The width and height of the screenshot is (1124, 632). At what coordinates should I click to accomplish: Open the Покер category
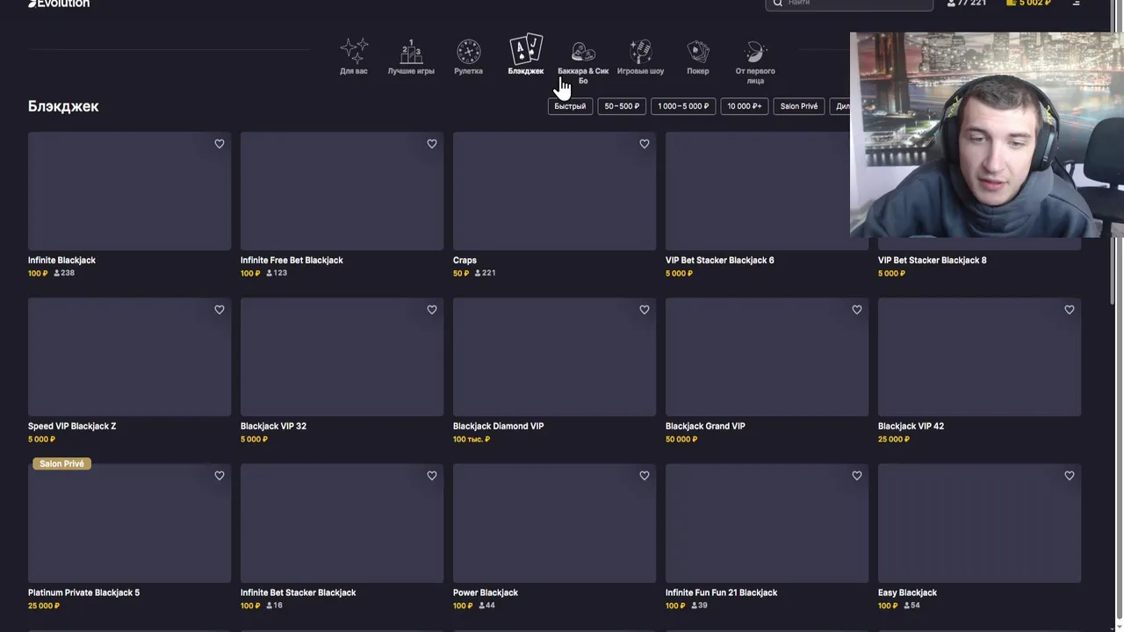698,57
